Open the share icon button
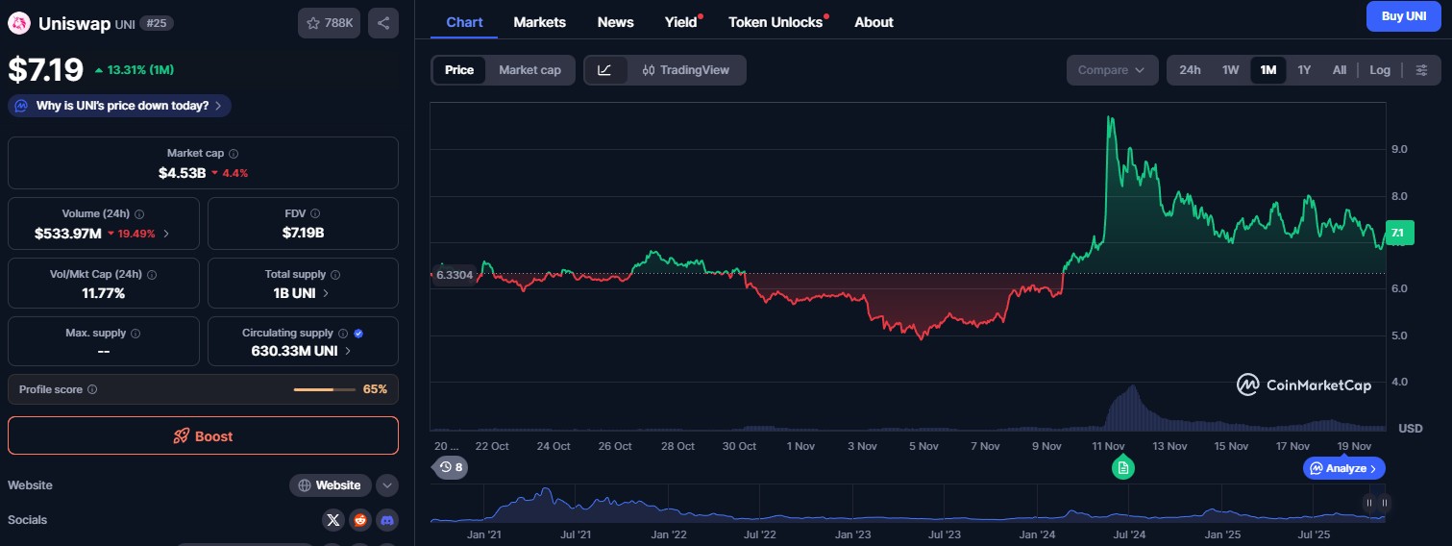The image size is (1452, 546). tap(383, 23)
